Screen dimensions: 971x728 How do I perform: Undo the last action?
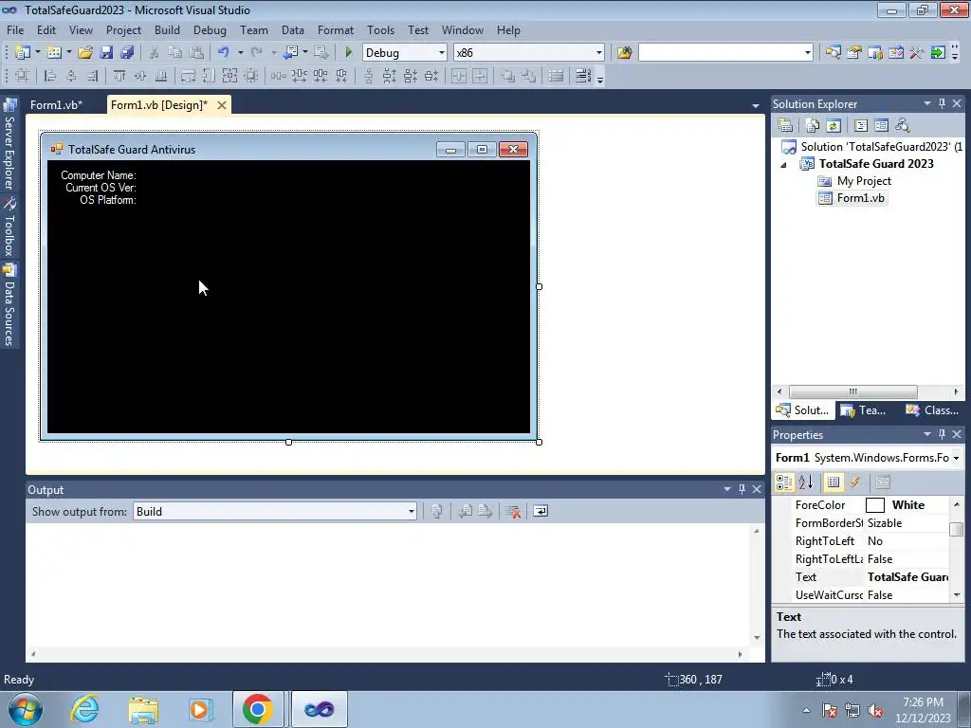coord(224,53)
